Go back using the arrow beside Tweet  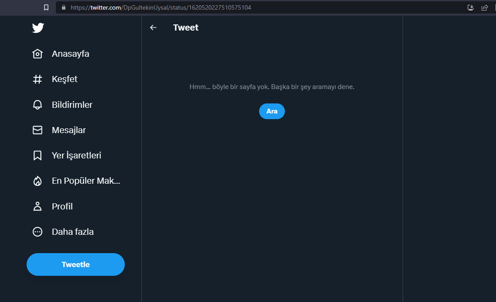153,27
